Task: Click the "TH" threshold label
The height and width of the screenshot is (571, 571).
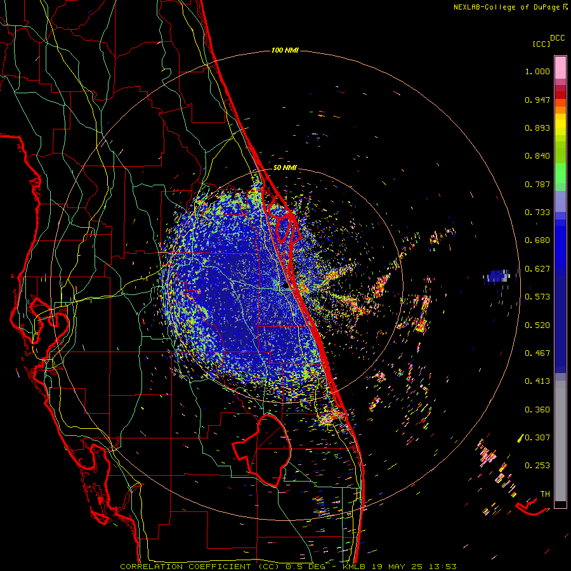Action: click(x=545, y=494)
